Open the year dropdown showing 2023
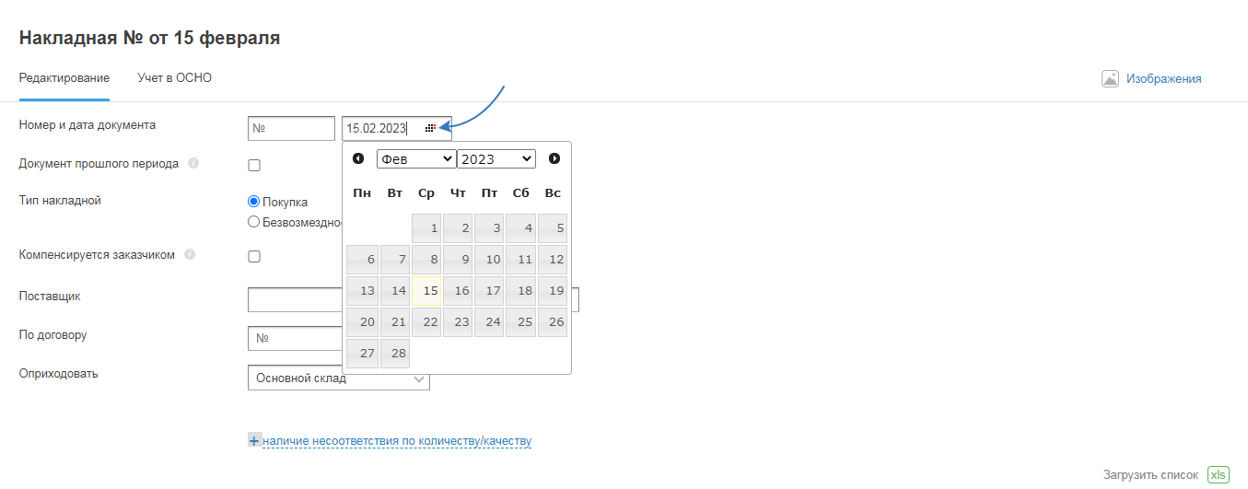This screenshot has width=1248, height=489. (496, 158)
